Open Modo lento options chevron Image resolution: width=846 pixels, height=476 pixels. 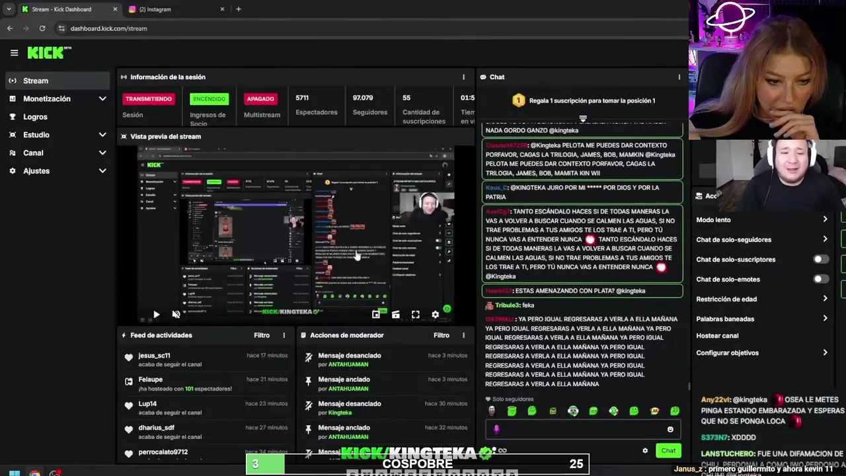(825, 219)
